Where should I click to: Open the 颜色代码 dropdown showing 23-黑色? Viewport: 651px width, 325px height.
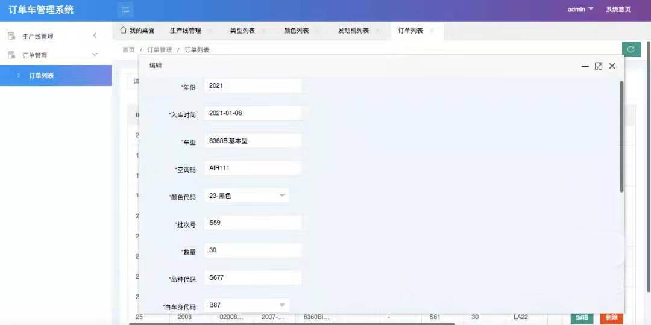(x=247, y=196)
